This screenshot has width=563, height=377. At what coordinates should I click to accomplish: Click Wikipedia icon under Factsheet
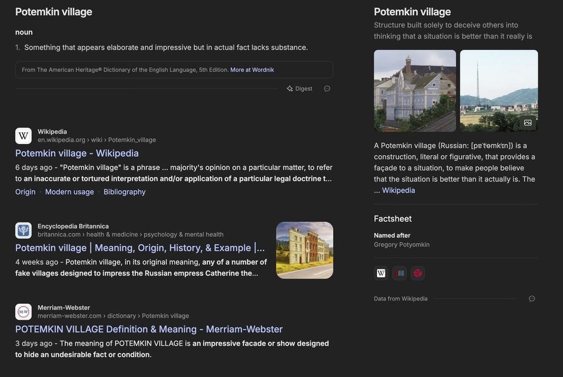(381, 273)
